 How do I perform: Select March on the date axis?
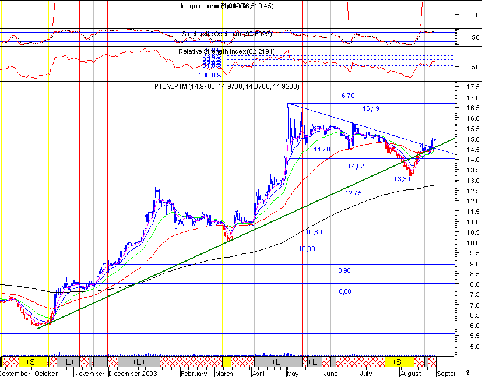click(224, 374)
